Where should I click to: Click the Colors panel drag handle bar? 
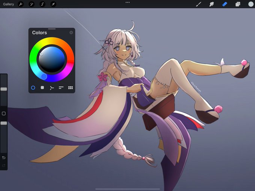(52, 29)
